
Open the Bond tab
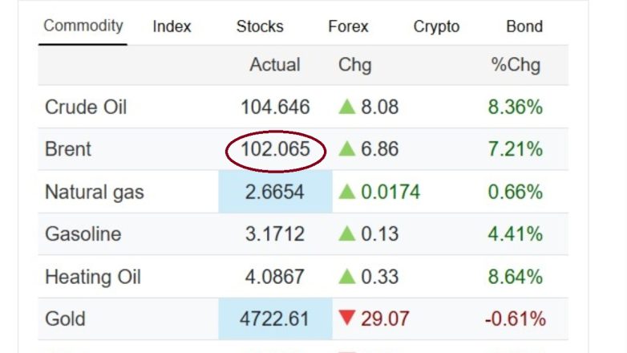[x=524, y=26]
